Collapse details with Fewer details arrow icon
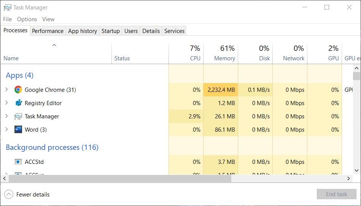The height and width of the screenshot is (206, 361). click(8, 195)
